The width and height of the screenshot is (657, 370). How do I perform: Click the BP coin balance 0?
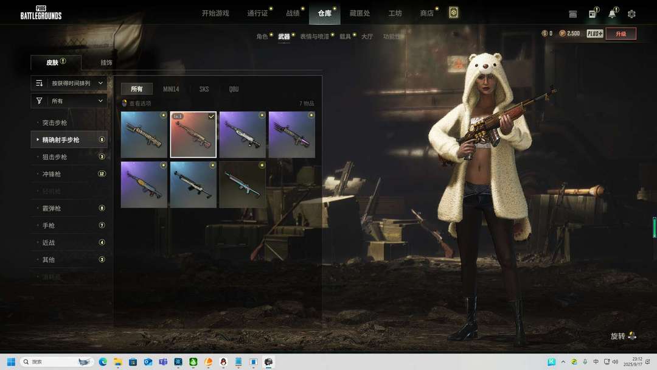point(547,33)
